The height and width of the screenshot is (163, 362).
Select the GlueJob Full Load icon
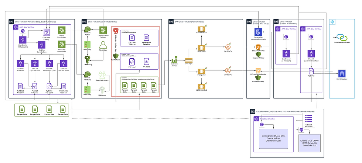[x=21, y=64]
